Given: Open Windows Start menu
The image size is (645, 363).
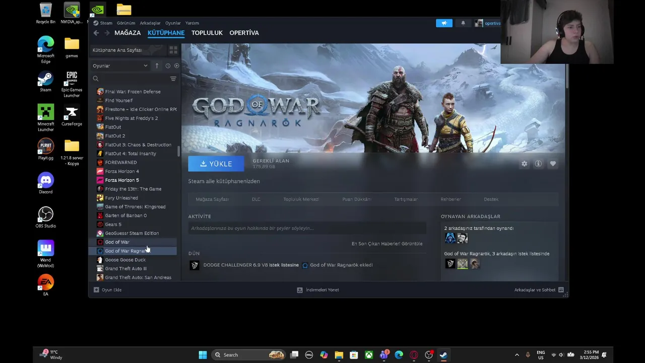Looking at the screenshot, I should pos(203,355).
